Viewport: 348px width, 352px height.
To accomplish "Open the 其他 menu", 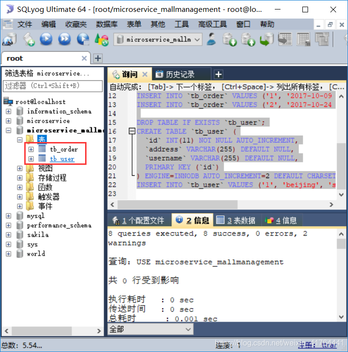I will coord(158,24).
